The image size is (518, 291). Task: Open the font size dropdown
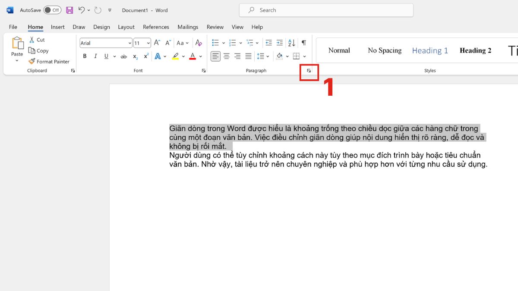click(148, 43)
